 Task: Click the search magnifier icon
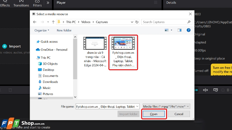189,22
